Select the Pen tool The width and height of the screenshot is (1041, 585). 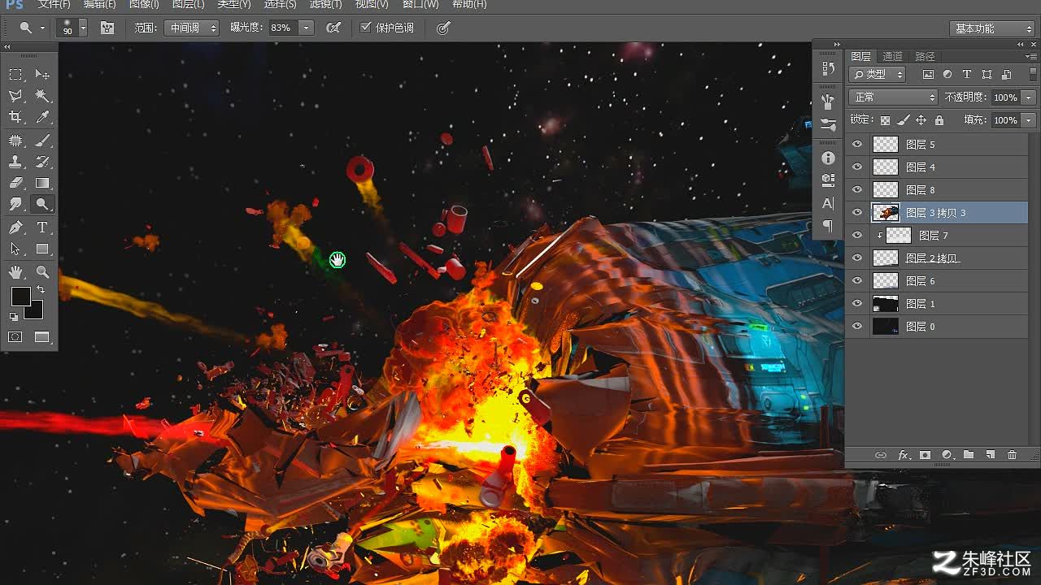point(15,227)
